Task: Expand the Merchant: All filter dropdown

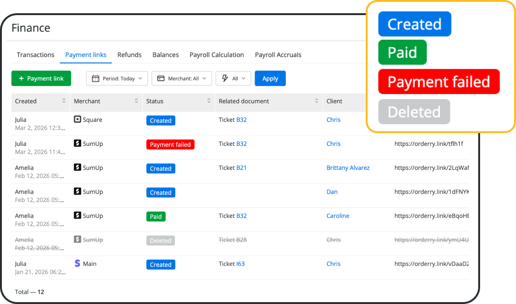Action: 182,78
